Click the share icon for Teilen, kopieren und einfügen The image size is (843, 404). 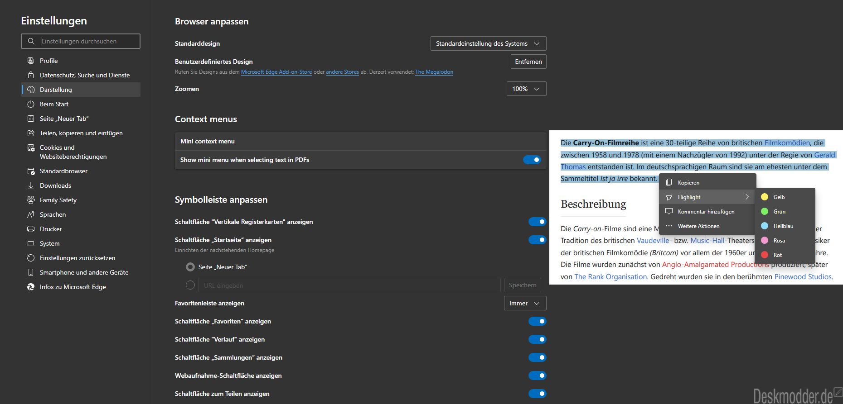point(31,133)
